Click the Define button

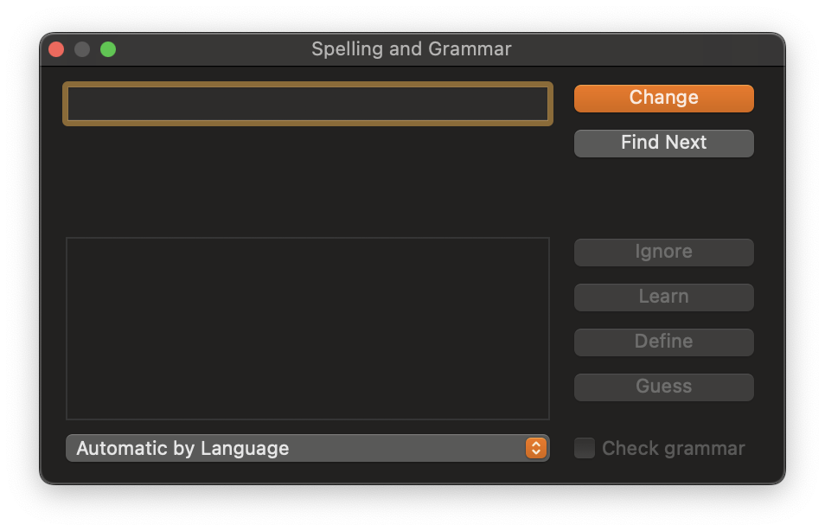click(663, 342)
